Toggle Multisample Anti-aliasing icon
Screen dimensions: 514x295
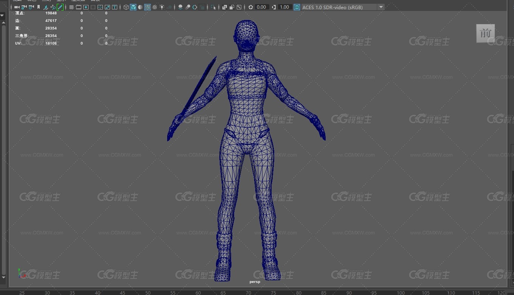tap(195, 7)
